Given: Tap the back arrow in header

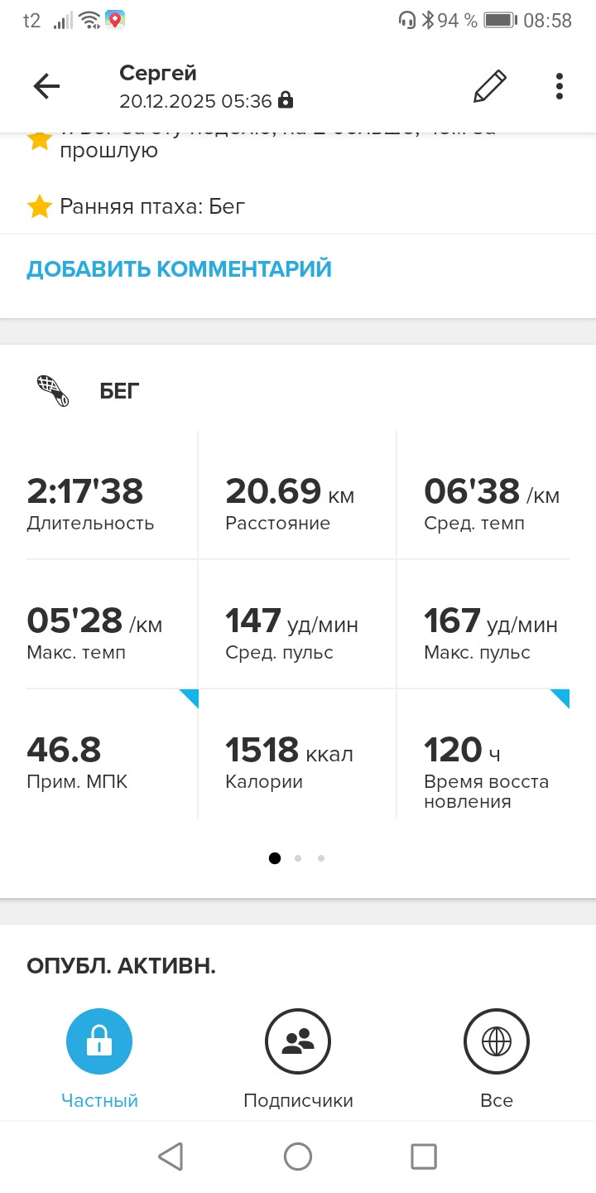Looking at the screenshot, I should 46,86.
